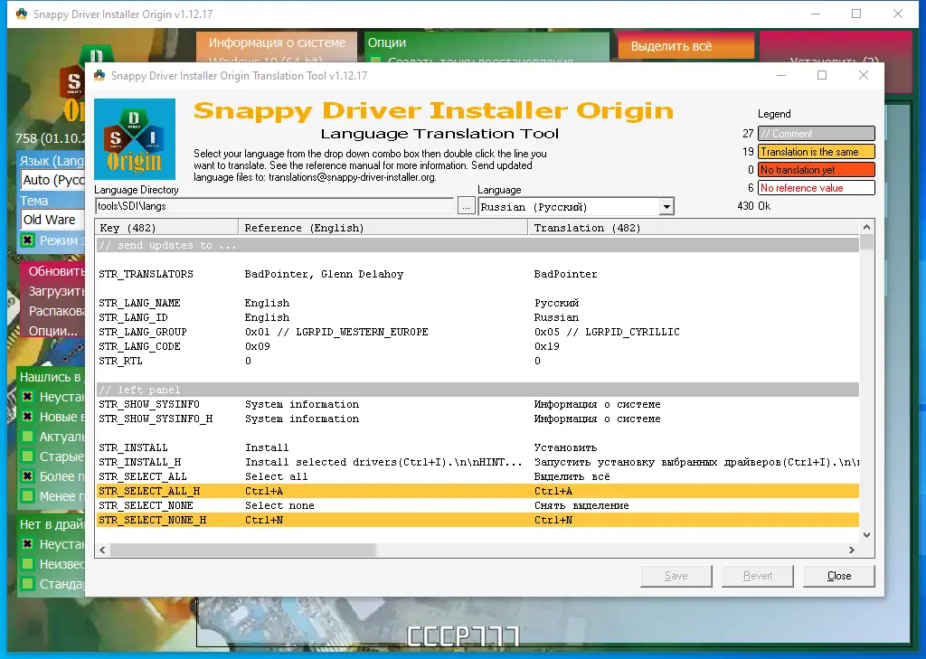Click Translation Tool title bar app icon
Viewport: 926px width, 659px height.
99,76
